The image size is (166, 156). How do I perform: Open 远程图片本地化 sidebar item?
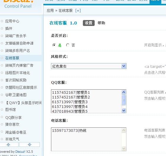tap(17, 73)
